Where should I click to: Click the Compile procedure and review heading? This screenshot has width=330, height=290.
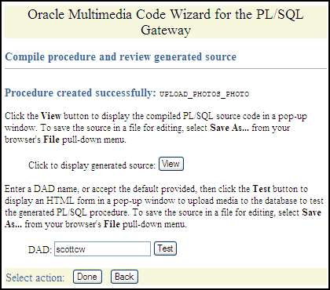click(x=121, y=57)
